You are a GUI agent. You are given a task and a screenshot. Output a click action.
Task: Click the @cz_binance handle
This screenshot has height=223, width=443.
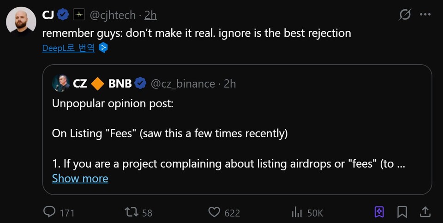point(183,84)
